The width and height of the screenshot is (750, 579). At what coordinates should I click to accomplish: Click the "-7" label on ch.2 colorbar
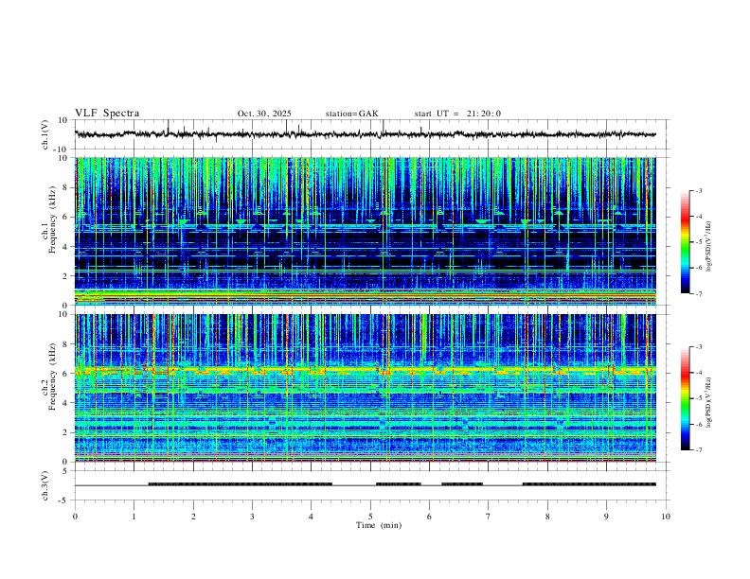point(698,450)
